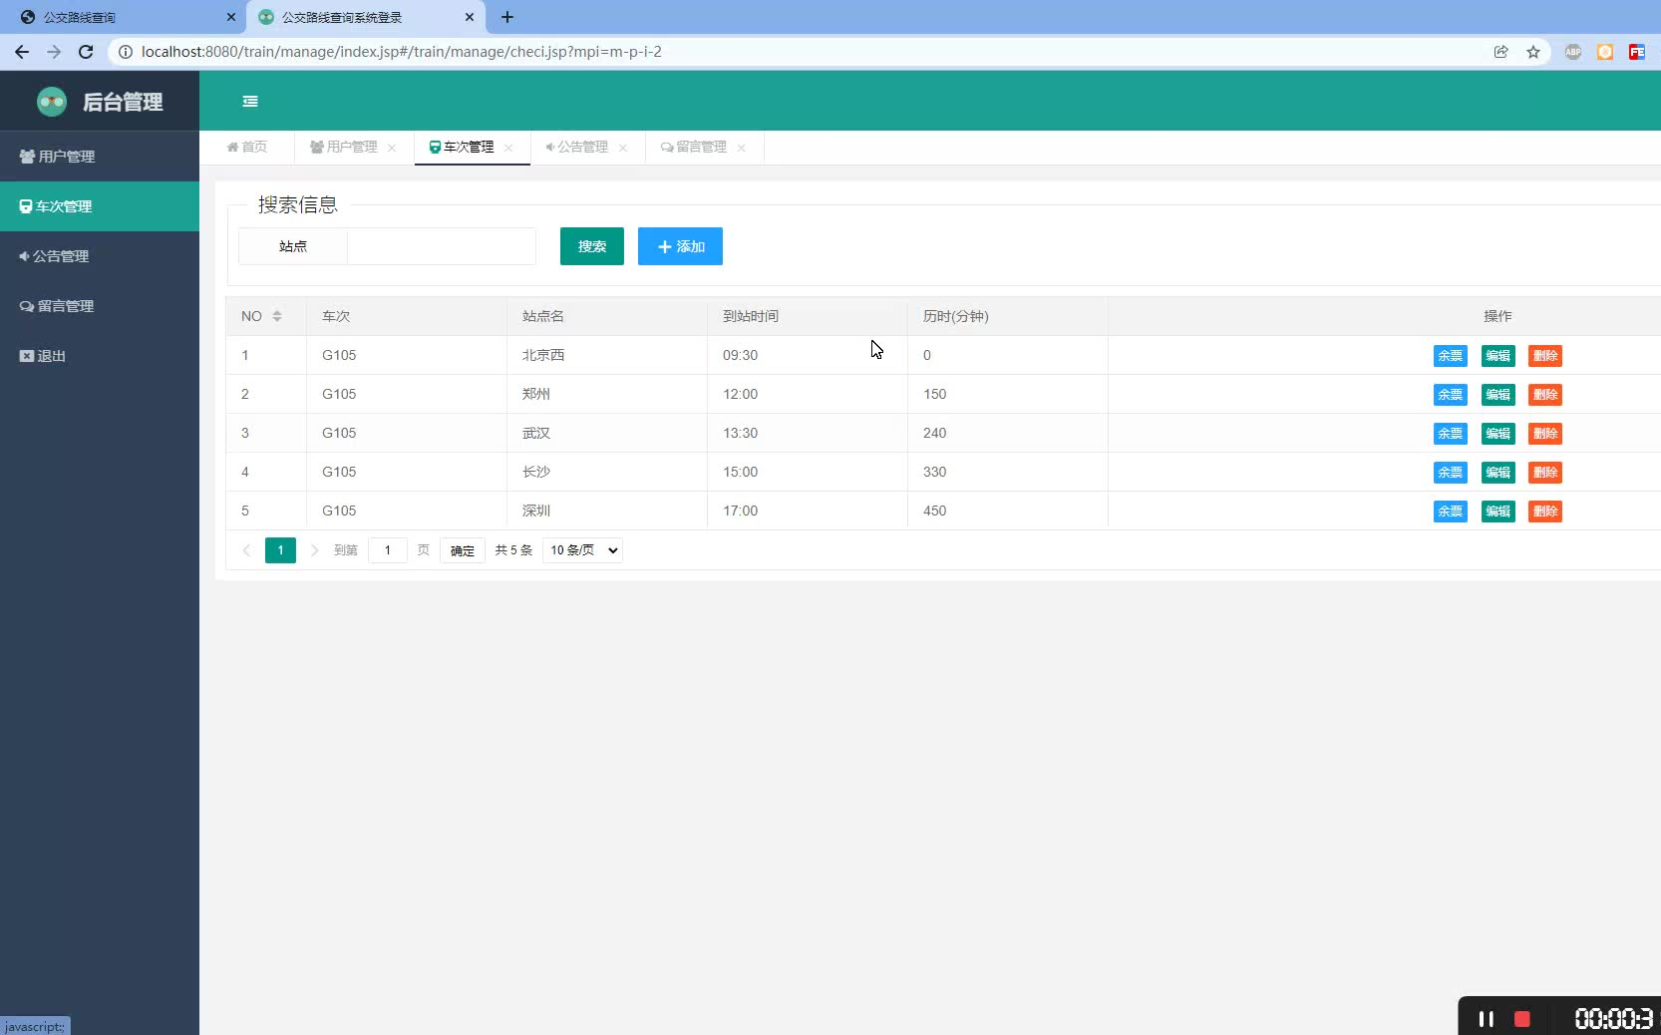This screenshot has width=1661, height=1035.
Task: Sort table by NO column arrows
Action: click(x=277, y=316)
